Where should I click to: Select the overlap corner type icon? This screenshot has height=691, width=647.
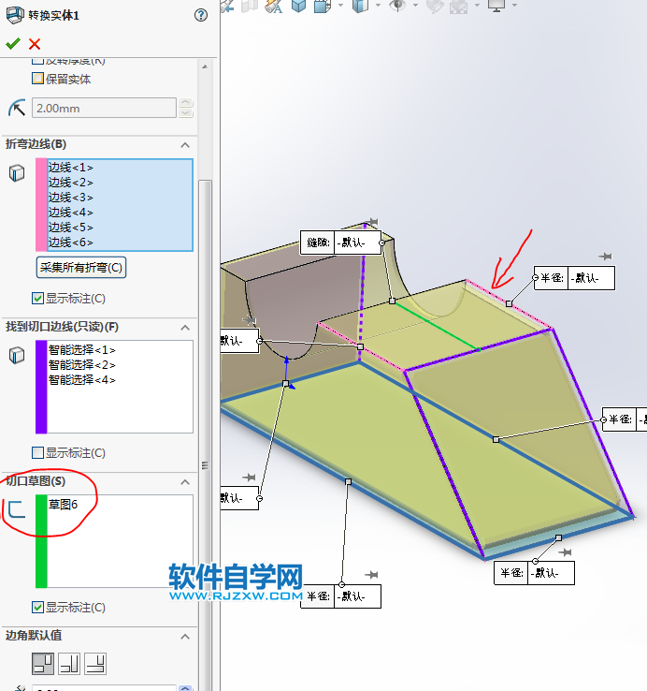(x=69, y=664)
